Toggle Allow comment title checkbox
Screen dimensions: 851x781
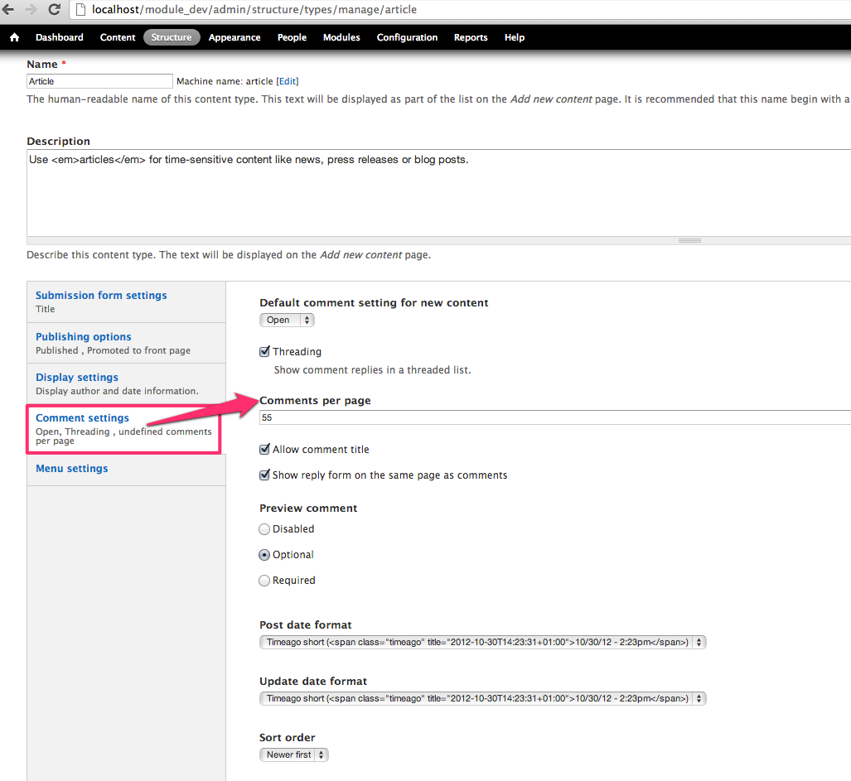(264, 449)
